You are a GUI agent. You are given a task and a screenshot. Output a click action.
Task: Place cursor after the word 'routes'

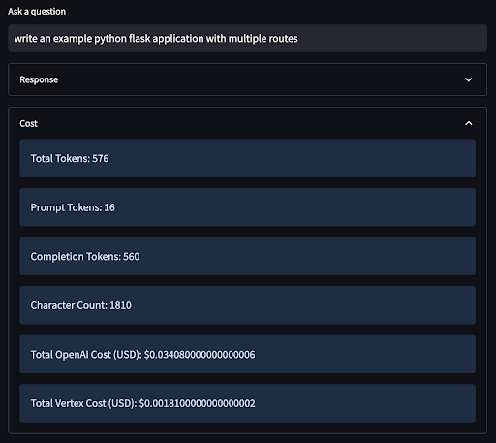(298, 39)
